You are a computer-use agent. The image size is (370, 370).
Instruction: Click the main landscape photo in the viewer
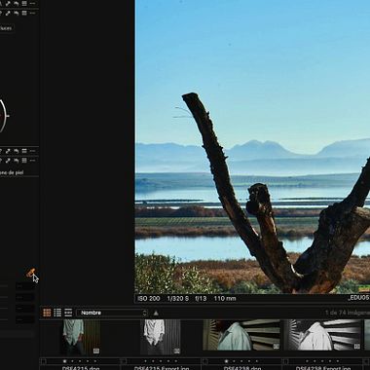(x=252, y=147)
